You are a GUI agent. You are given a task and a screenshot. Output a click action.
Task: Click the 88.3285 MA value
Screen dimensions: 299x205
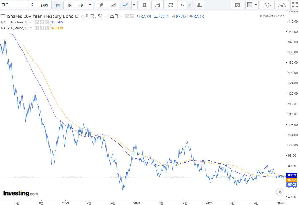coord(57,22)
